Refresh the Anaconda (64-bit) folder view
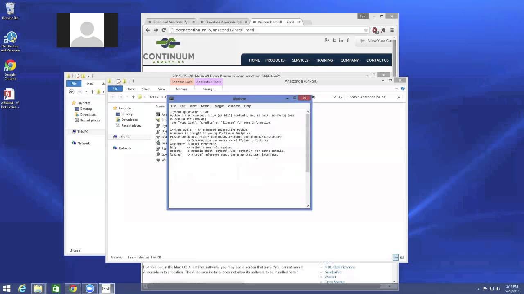This screenshot has height=294, width=524. pos(340,97)
